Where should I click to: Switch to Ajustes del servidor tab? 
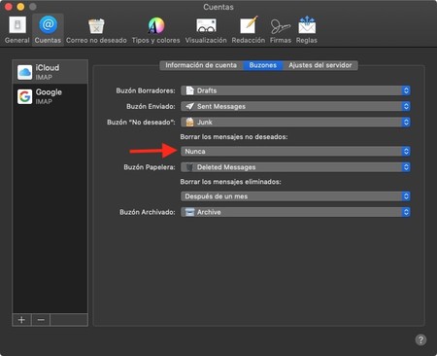click(320, 65)
